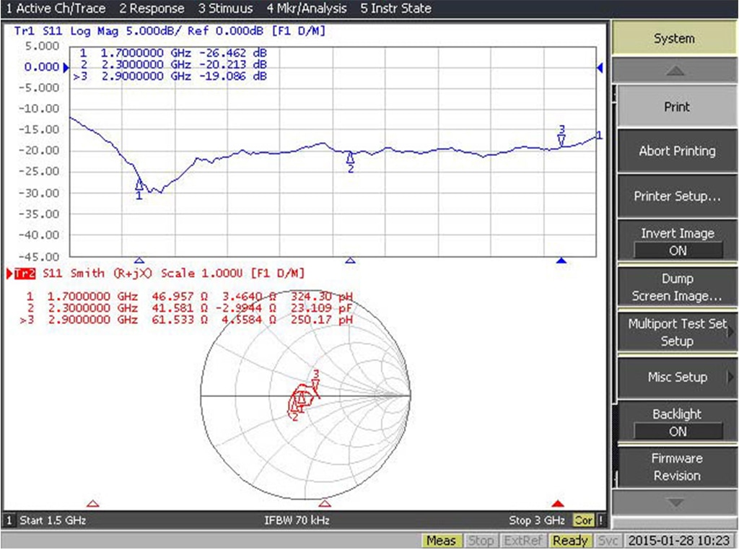Click marker 3 readout -19.086 dB
The height and width of the screenshot is (550, 739).
point(233,77)
